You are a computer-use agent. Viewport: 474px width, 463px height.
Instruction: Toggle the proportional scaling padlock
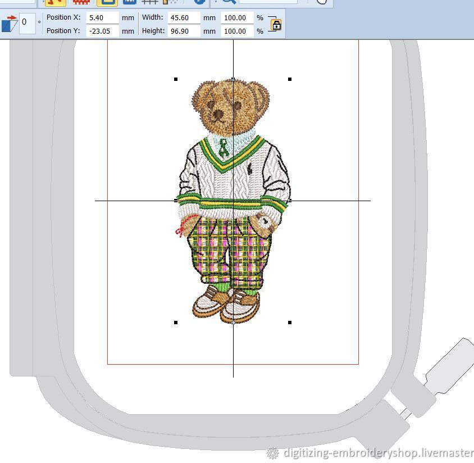pyautogui.click(x=276, y=25)
